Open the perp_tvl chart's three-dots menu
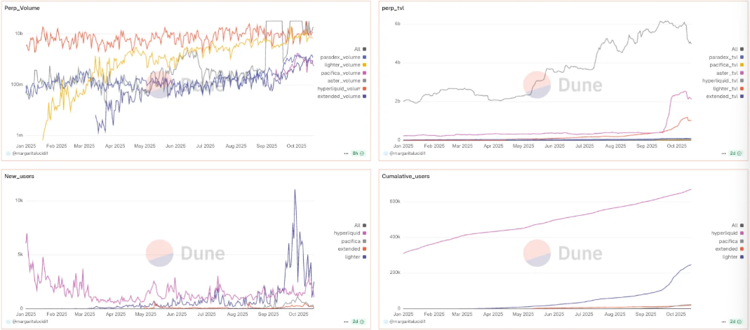Screen dimensions: 750x330 (x=721, y=152)
